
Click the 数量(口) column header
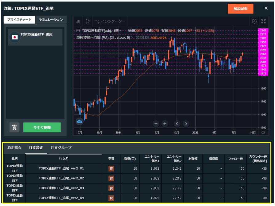tap(130, 159)
